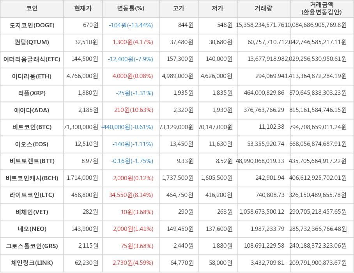Select the 리플(XRP) coin name
The height and width of the screenshot is (273, 354).
tap(32, 93)
